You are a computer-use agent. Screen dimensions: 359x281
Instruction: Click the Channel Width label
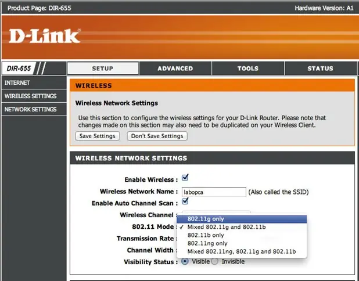pos(152,250)
